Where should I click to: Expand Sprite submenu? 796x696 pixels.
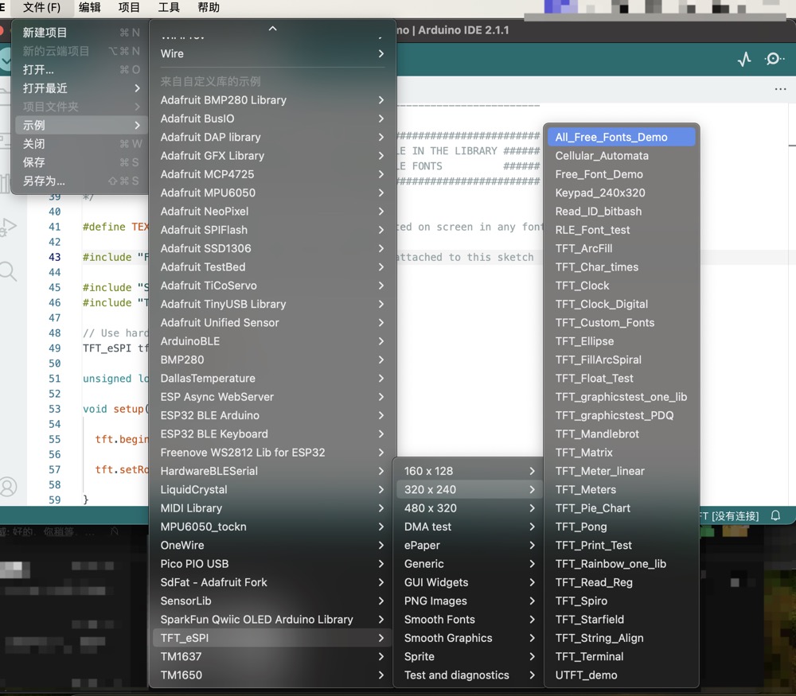pyautogui.click(x=469, y=656)
